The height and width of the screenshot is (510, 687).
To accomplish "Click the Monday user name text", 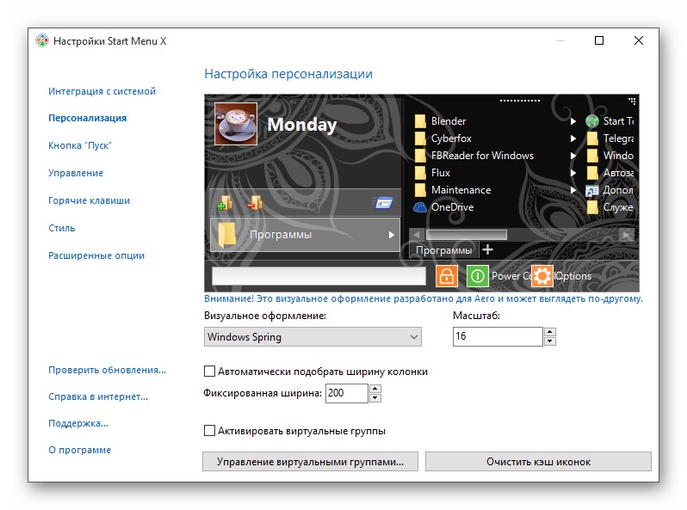I will [302, 125].
